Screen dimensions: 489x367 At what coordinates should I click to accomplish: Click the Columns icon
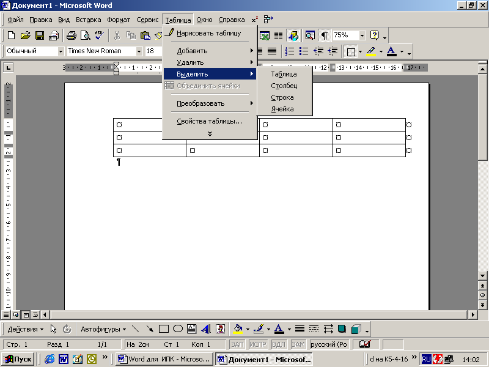click(x=279, y=35)
